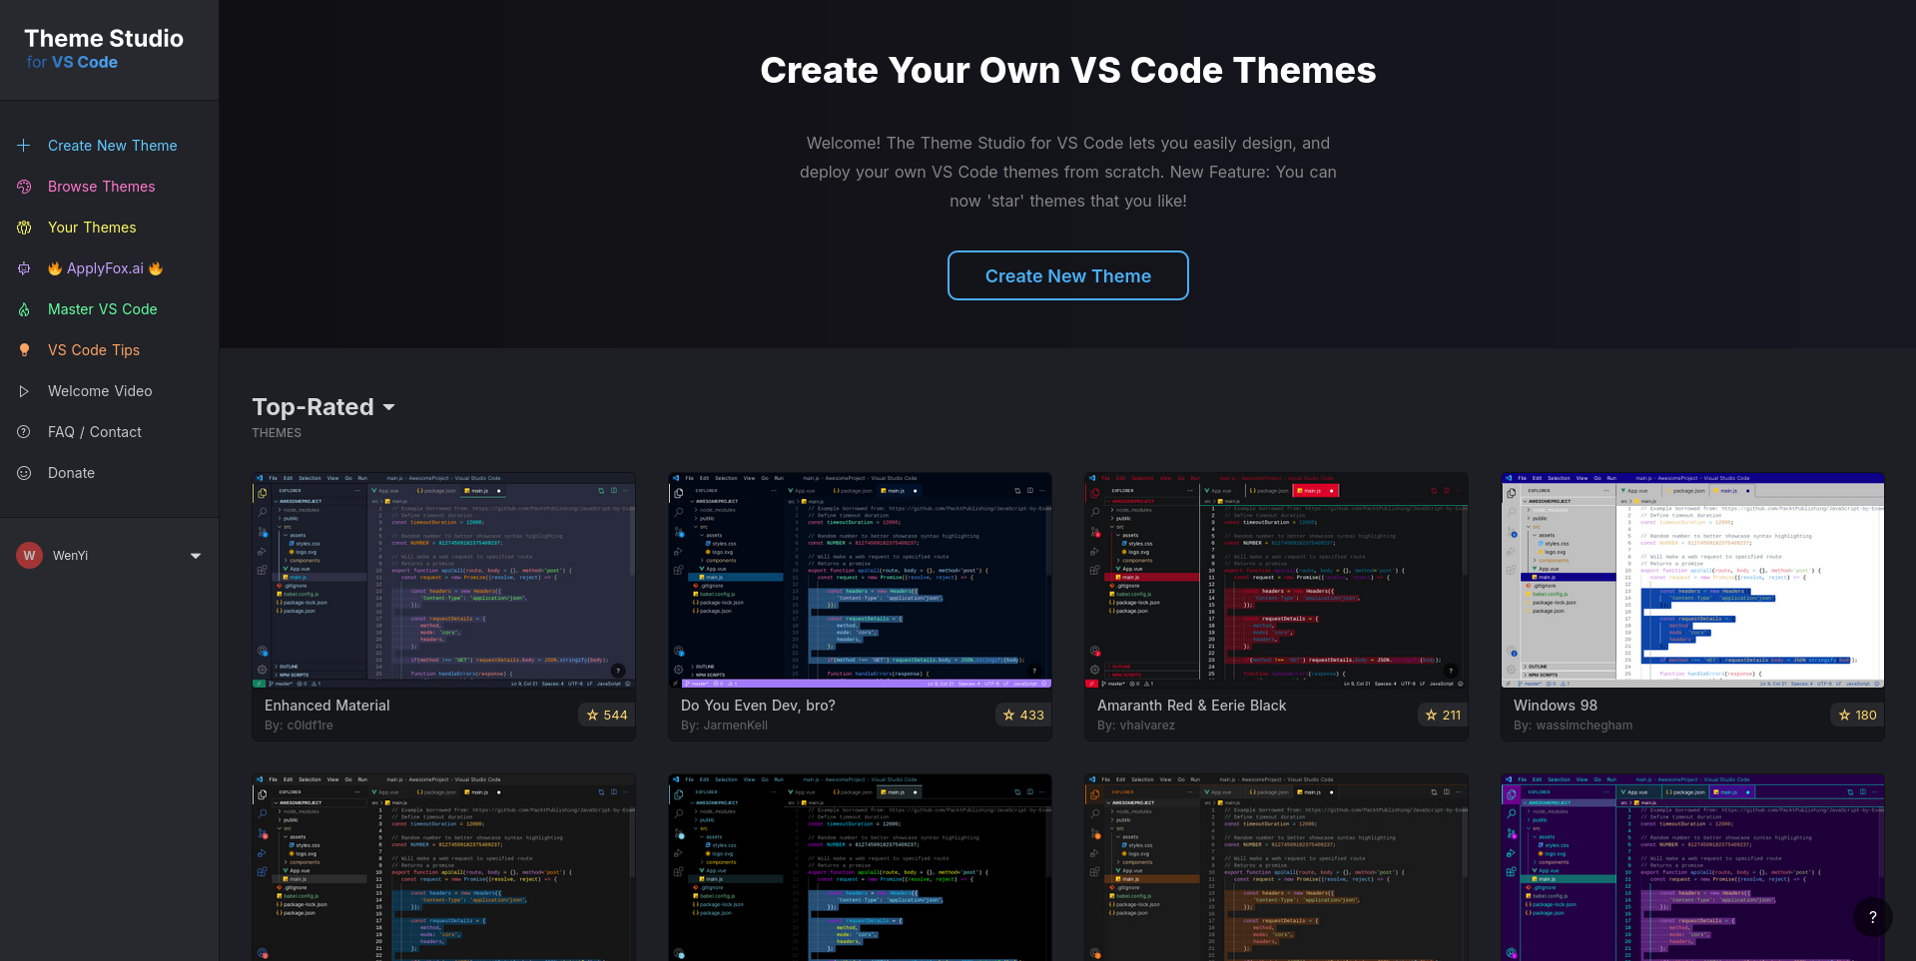The width and height of the screenshot is (1916, 961).
Task: Click the plus icon beside Create New Theme
Action: click(x=24, y=146)
